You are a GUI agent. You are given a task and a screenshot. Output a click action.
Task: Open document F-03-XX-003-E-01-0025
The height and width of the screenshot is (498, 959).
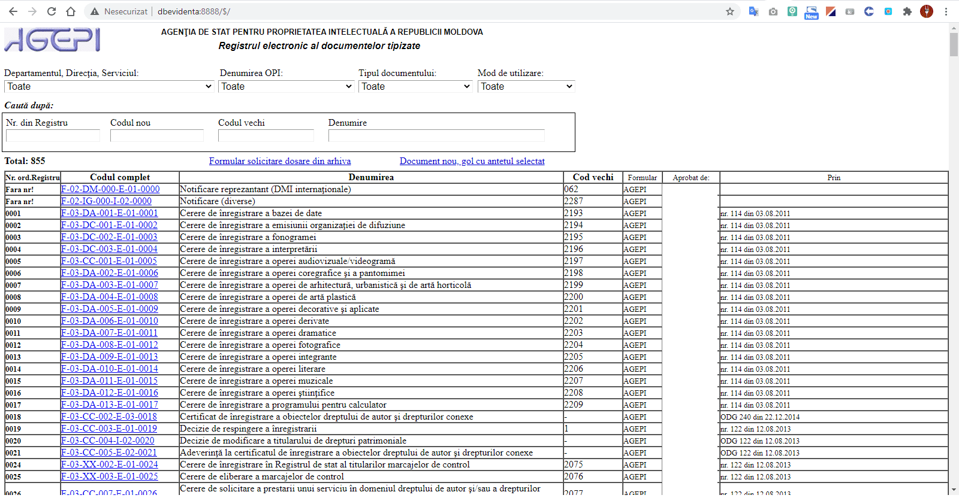(110, 476)
